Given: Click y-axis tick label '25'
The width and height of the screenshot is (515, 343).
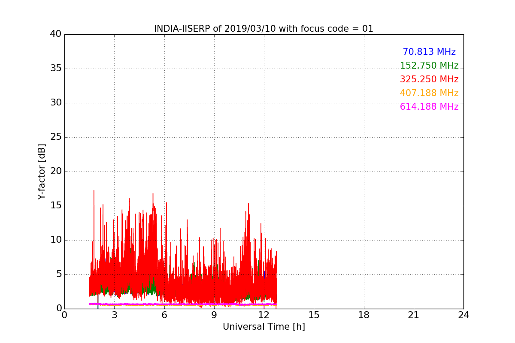Looking at the screenshot, I should pos(56,137).
